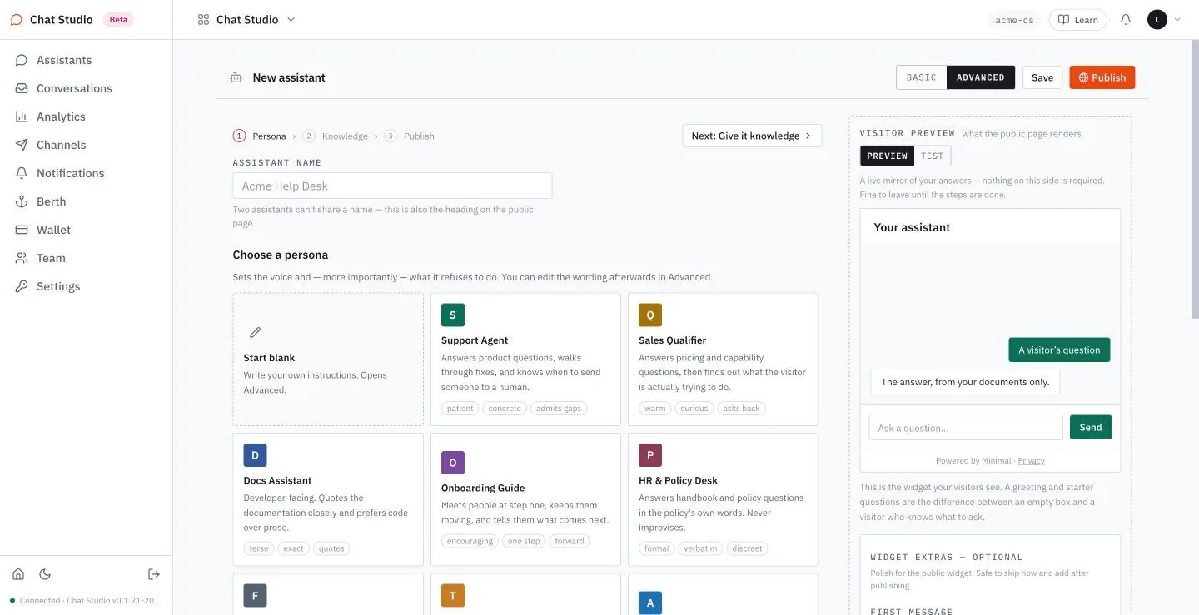Click the Chat Studio logo icon
This screenshot has height=615, width=1199.
tap(17, 20)
